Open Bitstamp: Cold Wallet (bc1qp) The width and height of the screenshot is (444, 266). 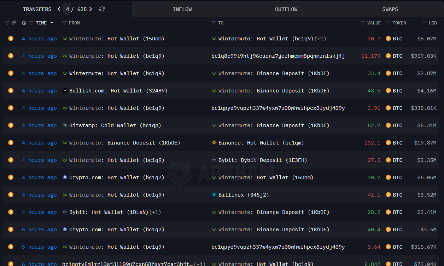tap(115, 125)
